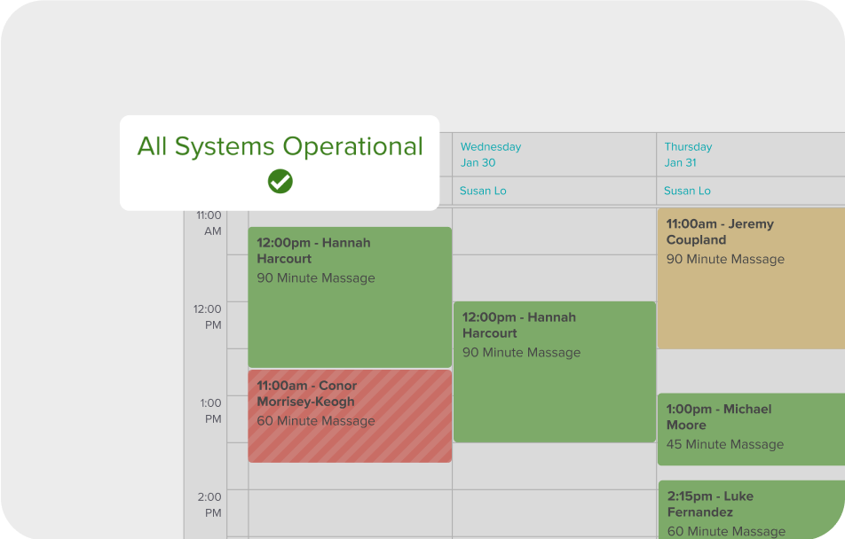The image size is (845, 539).
Task: Select the Wednesday Jan 30 column header
Action: click(492, 154)
